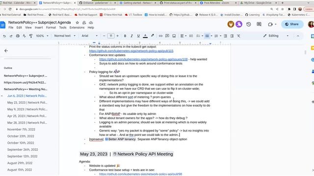The image size is (314, 176).
Task: Open the Edit menu
Action: click(19, 27)
